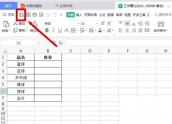
Task: Open Print Preview icon
Action: tap(41, 15)
